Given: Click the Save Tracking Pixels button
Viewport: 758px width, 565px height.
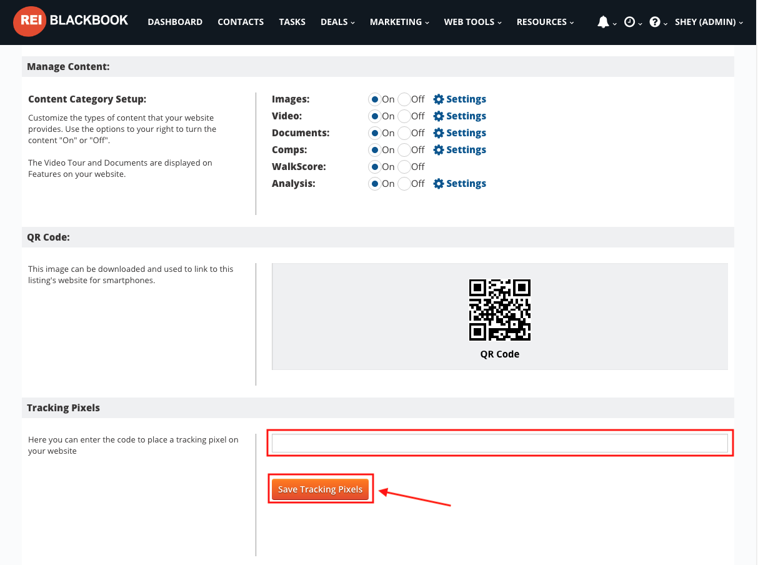Looking at the screenshot, I should click(321, 489).
